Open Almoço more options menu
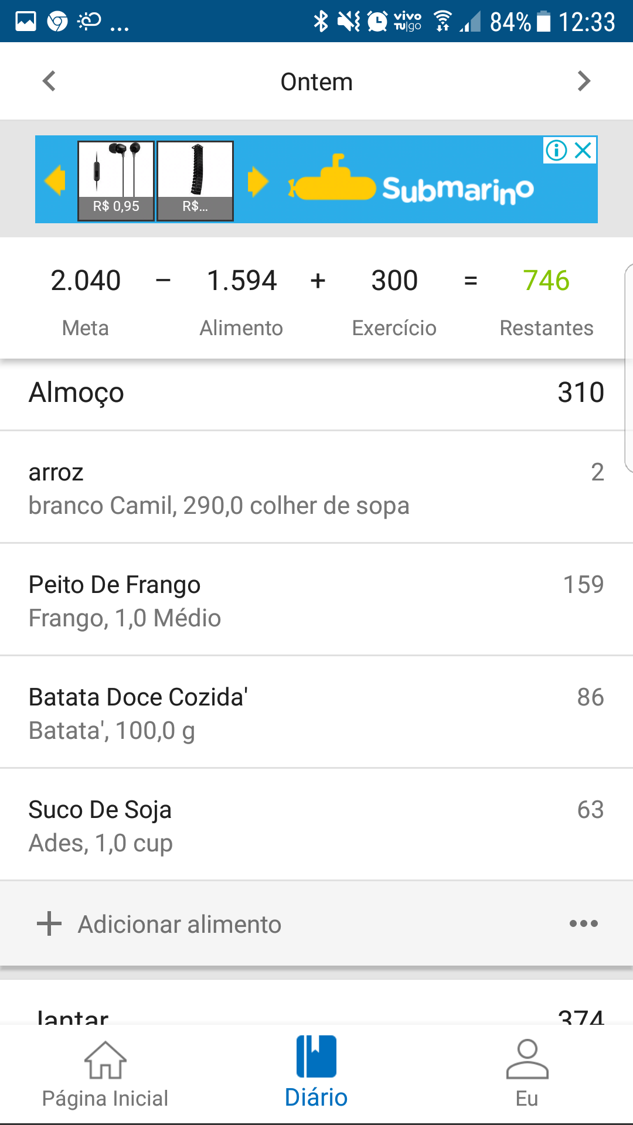Viewport: 633px width, 1125px height. point(583,924)
